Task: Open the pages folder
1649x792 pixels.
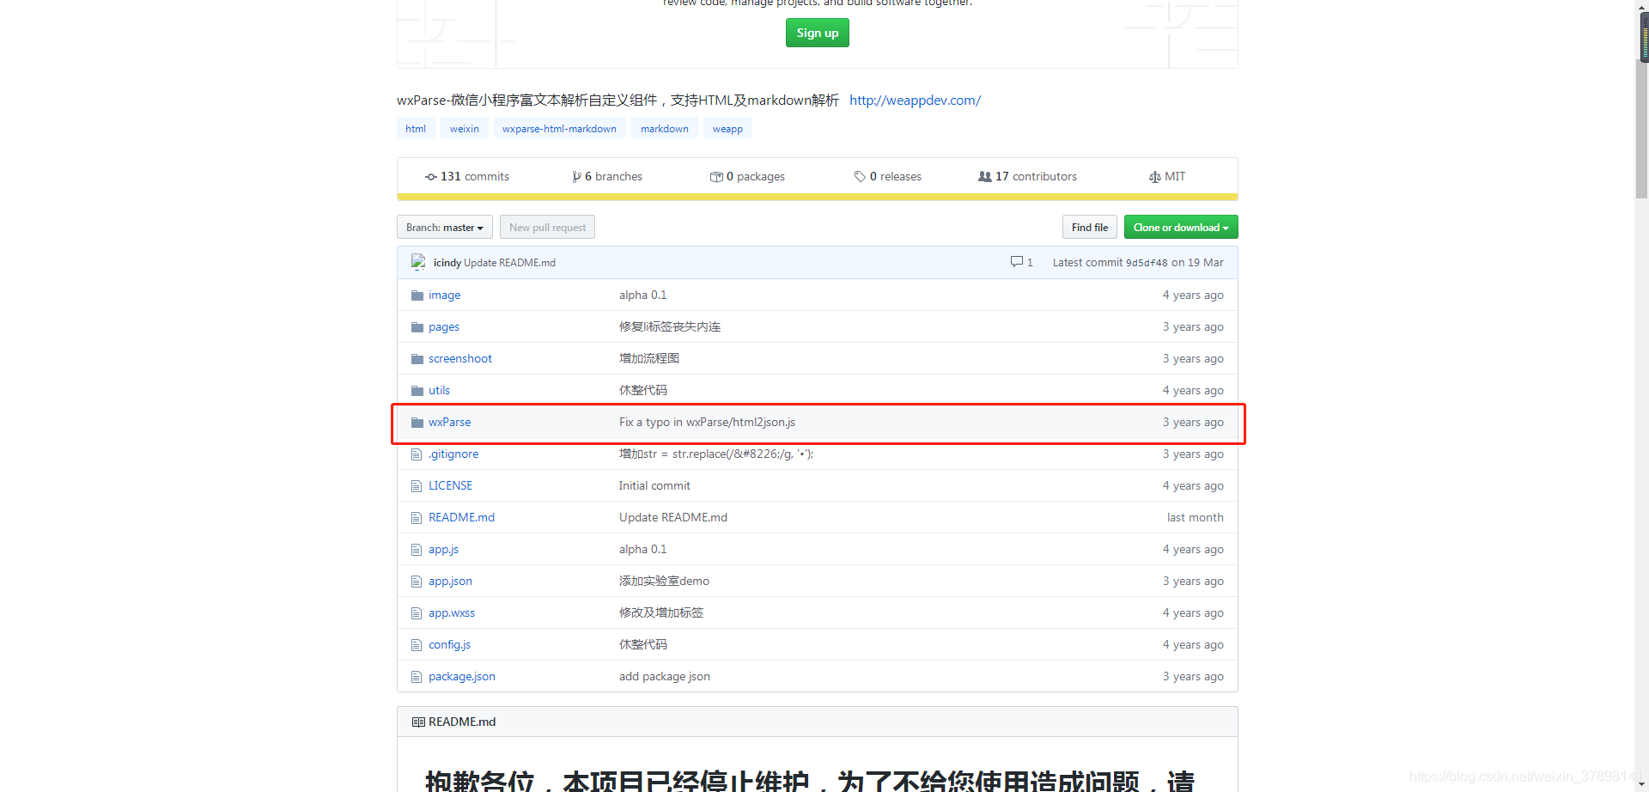Action: 444,327
